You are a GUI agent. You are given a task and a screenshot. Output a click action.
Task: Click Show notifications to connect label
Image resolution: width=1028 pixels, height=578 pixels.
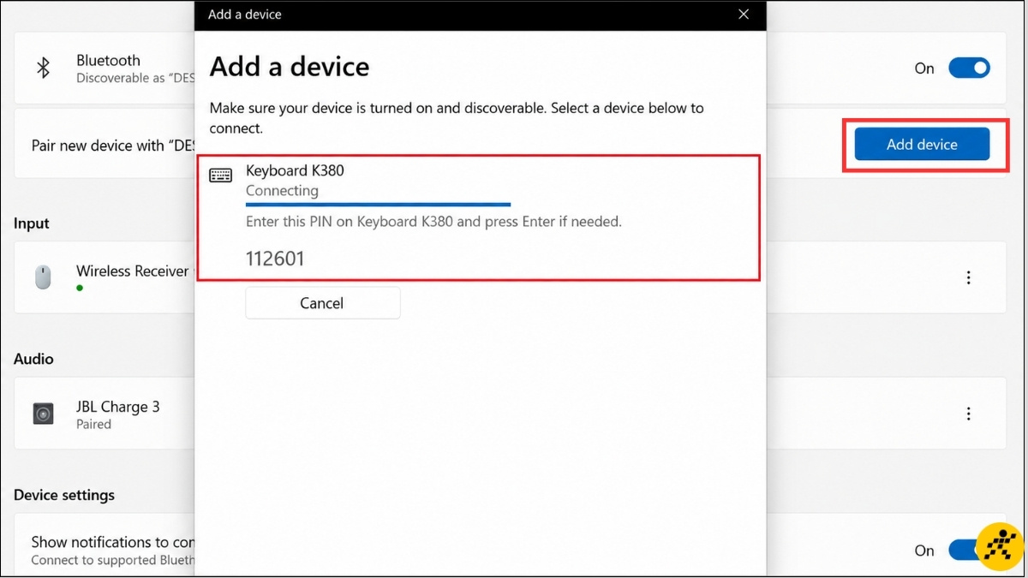[113, 542]
